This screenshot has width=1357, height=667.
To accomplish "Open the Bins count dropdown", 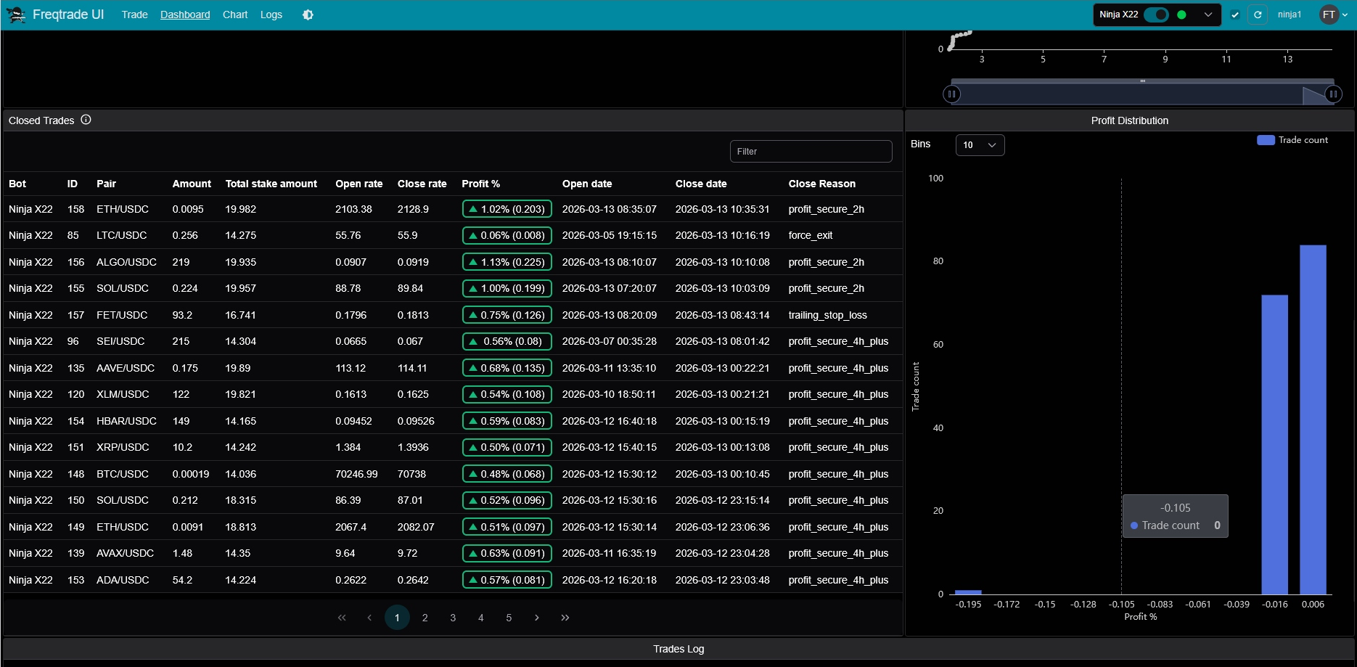I will [980, 145].
